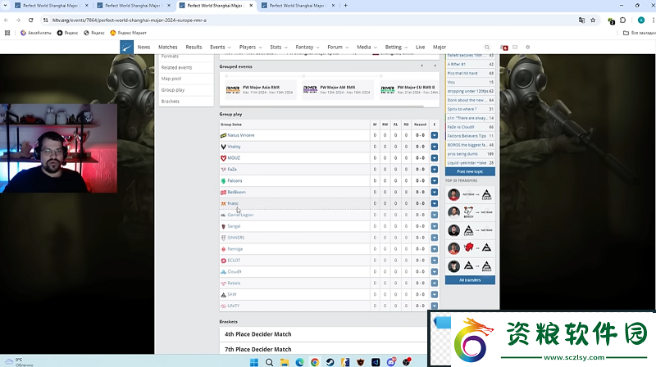Open the Яндекс Маркет bookmark
This screenshot has height=367, width=656.
129,33
